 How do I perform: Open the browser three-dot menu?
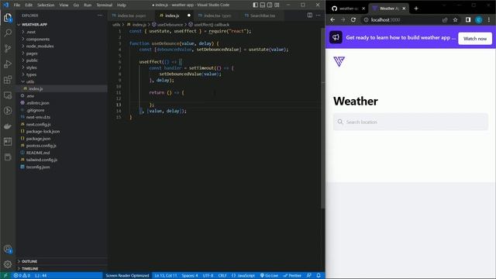(x=489, y=19)
